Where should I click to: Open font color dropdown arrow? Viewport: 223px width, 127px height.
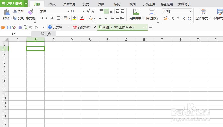pyautogui.click(x=86, y=18)
